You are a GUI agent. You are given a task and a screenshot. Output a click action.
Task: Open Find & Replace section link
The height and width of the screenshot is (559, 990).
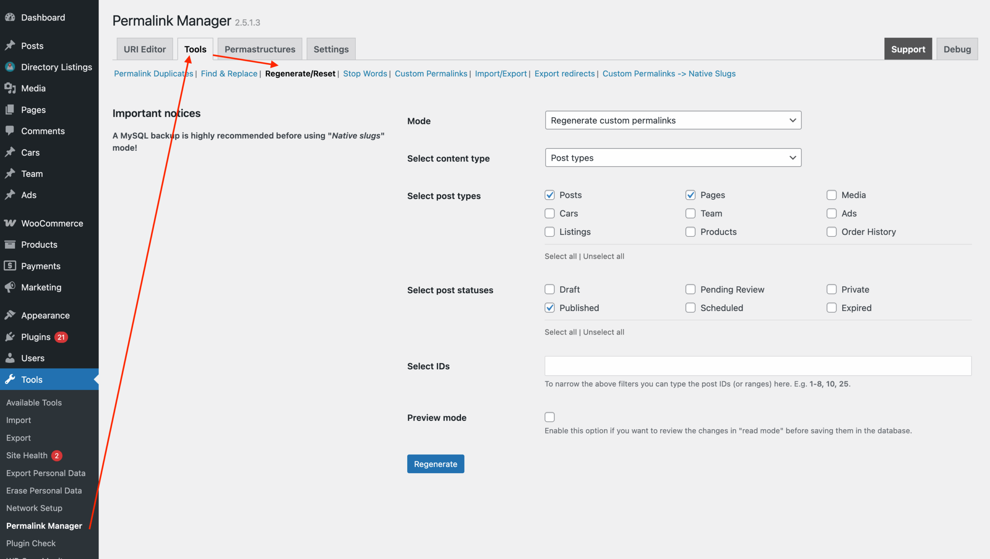229,73
